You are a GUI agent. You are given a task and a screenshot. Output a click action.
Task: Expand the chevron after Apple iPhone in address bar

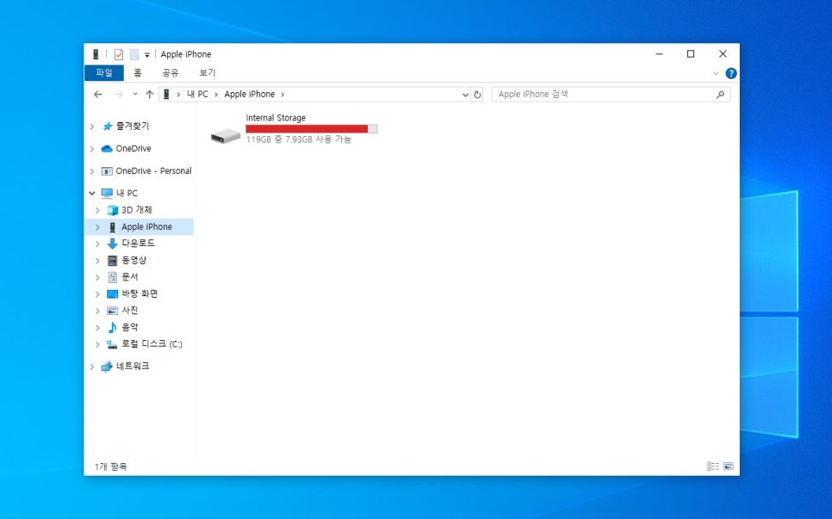click(x=283, y=95)
